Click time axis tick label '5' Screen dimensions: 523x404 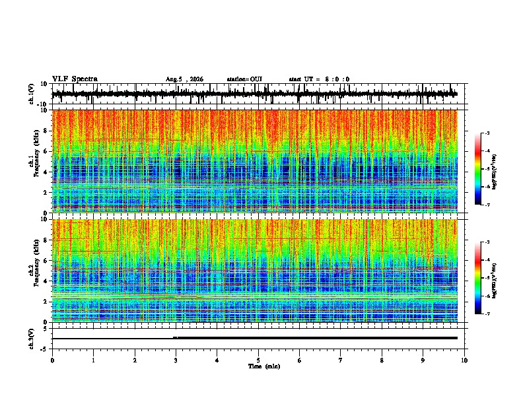click(258, 360)
